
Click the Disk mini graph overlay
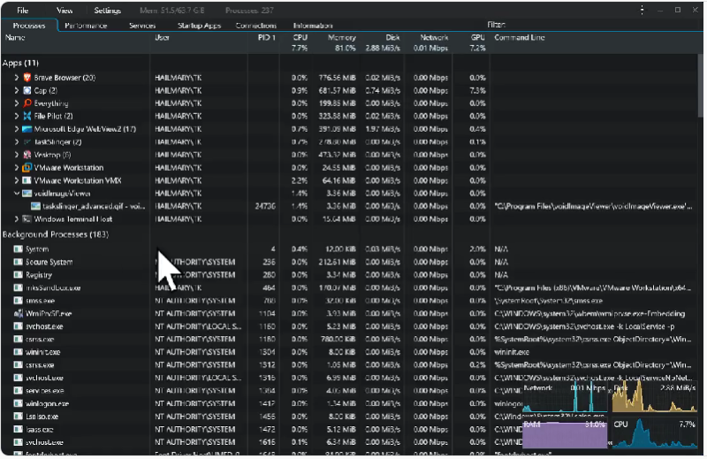tap(655, 398)
